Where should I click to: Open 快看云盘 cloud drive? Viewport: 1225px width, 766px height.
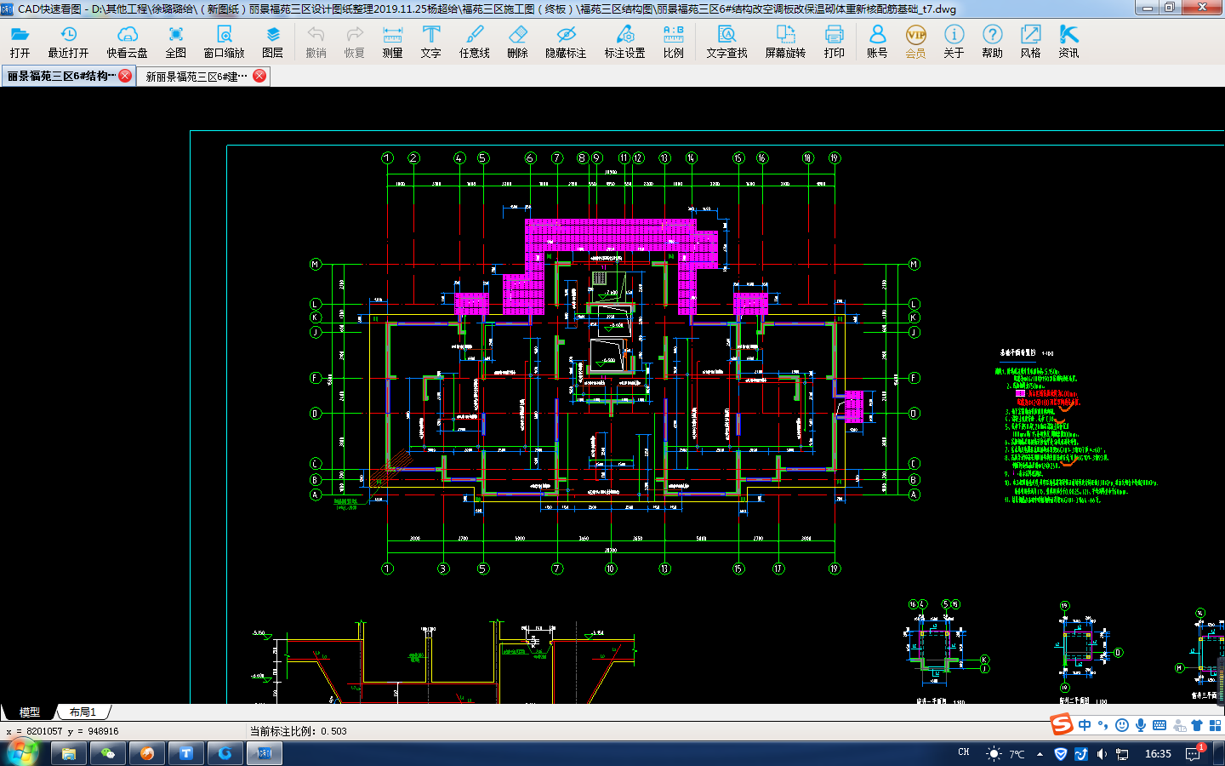pos(127,41)
